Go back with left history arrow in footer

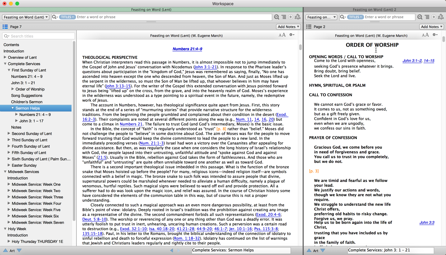point(172,251)
